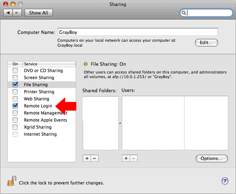The image size is (236, 194).
Task: Click the padlock icon to lock settings
Action: pos(12,181)
